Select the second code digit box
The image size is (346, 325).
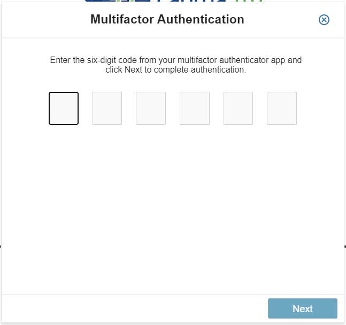(x=107, y=108)
